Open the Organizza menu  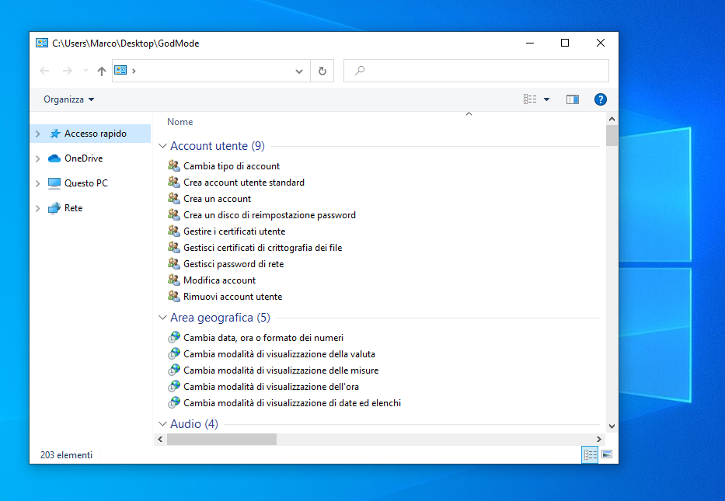click(x=69, y=99)
